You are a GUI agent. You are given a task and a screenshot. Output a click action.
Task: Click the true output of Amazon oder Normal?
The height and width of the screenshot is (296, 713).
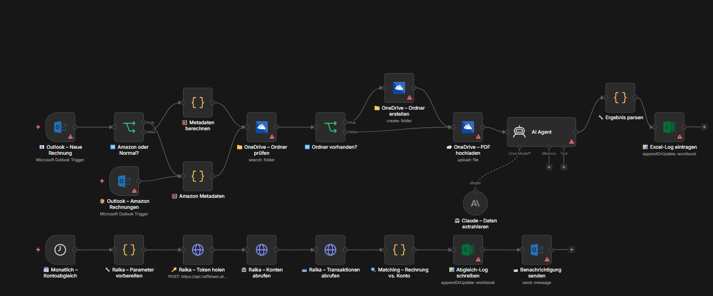144,122
